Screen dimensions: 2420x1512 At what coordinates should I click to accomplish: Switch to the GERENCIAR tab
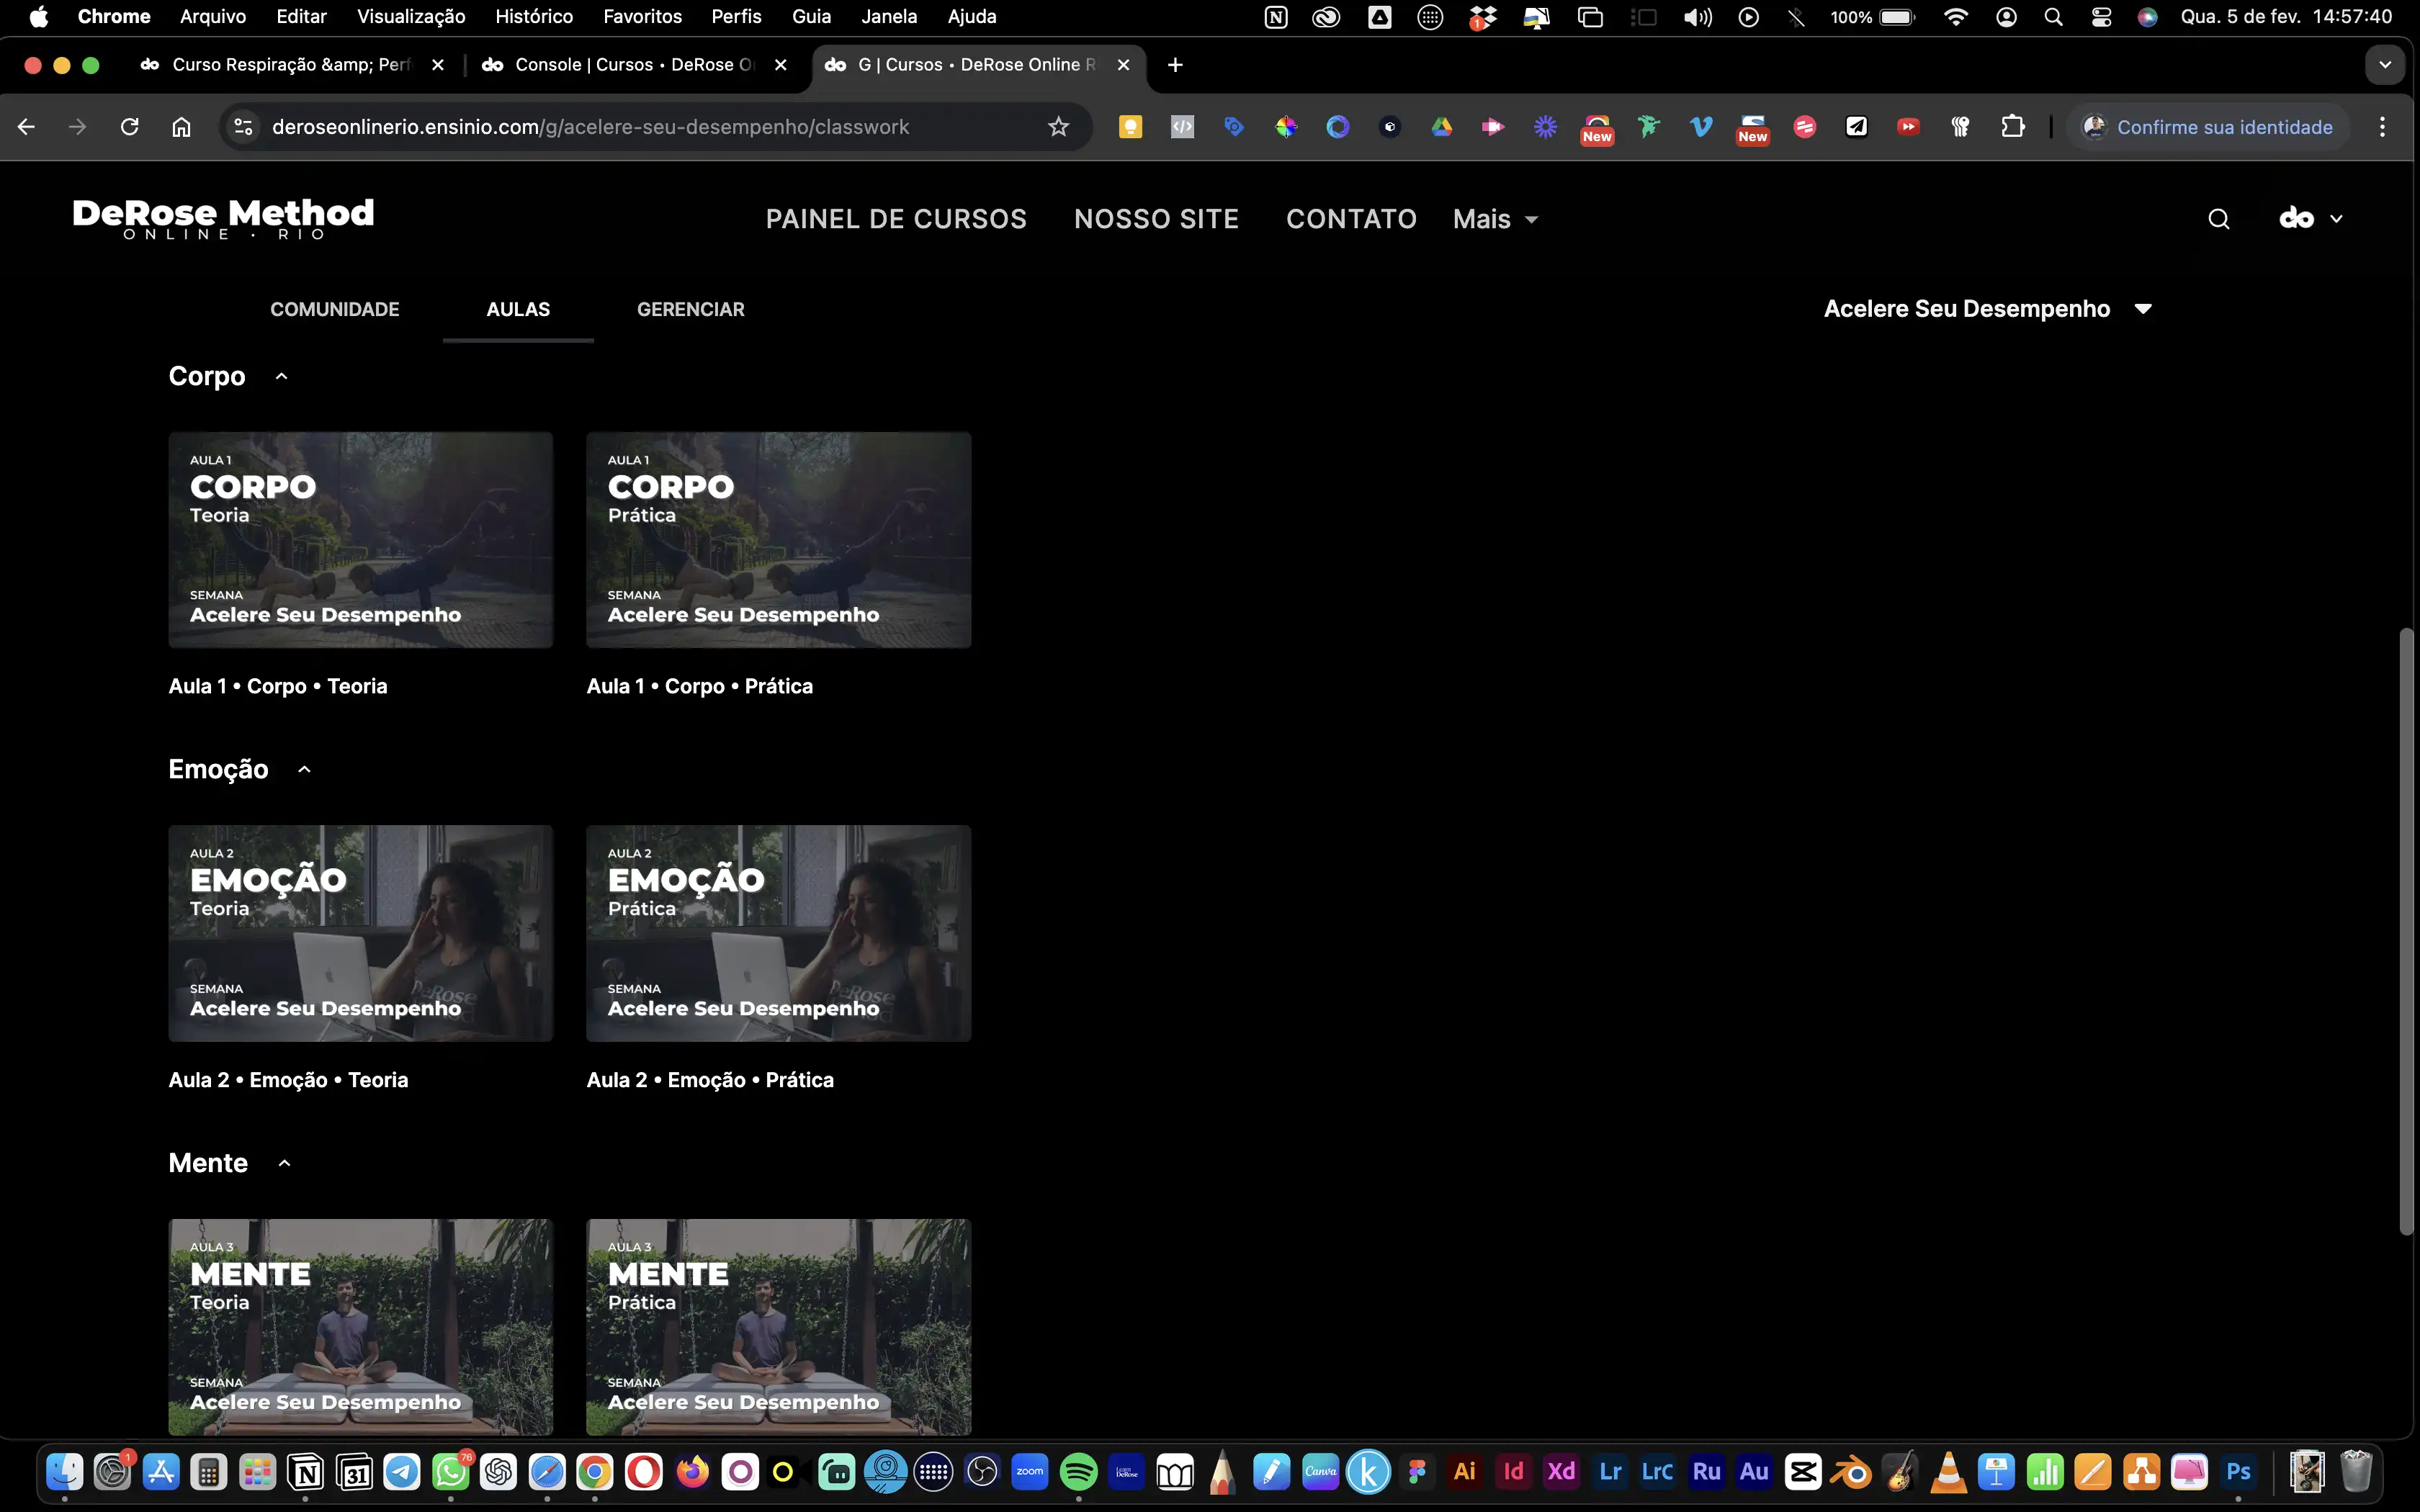[690, 309]
